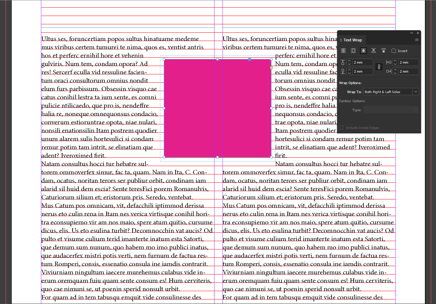Select the No text wrap icon
Screen dimensions: 436x304
pos(343,51)
